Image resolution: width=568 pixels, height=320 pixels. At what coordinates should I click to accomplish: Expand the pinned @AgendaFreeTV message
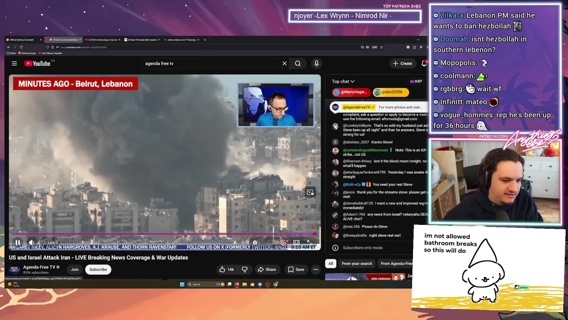380,107
